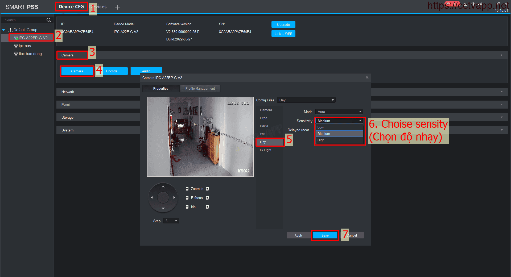Close the Camera IPC-A22EP-G-V2 dialog
The width and height of the screenshot is (511, 277).
pyautogui.click(x=367, y=77)
